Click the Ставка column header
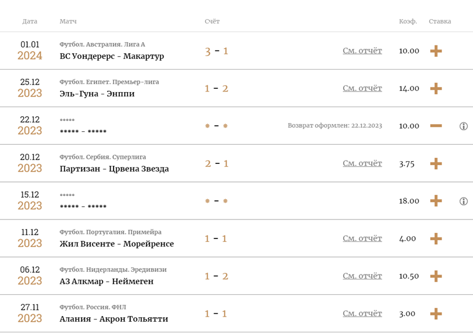 [440, 21]
